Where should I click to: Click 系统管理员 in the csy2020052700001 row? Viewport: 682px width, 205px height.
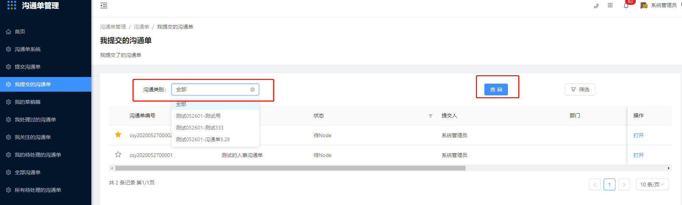(455, 155)
